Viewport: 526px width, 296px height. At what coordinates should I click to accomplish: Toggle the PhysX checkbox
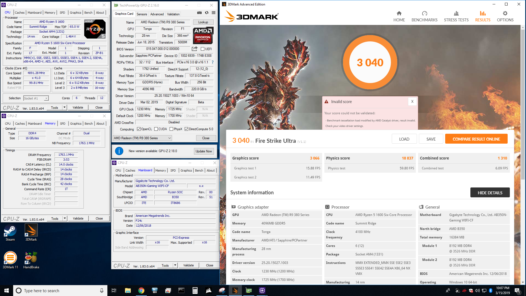pyautogui.click(x=171, y=129)
